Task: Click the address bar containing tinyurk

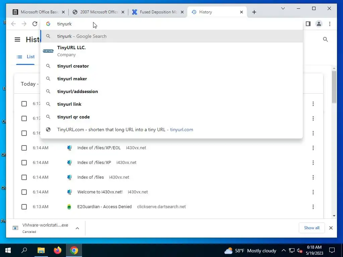Action: 172,24
